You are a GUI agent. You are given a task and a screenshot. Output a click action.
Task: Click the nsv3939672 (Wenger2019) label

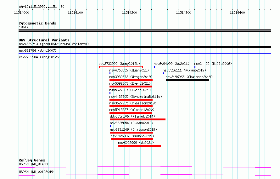click(131, 77)
